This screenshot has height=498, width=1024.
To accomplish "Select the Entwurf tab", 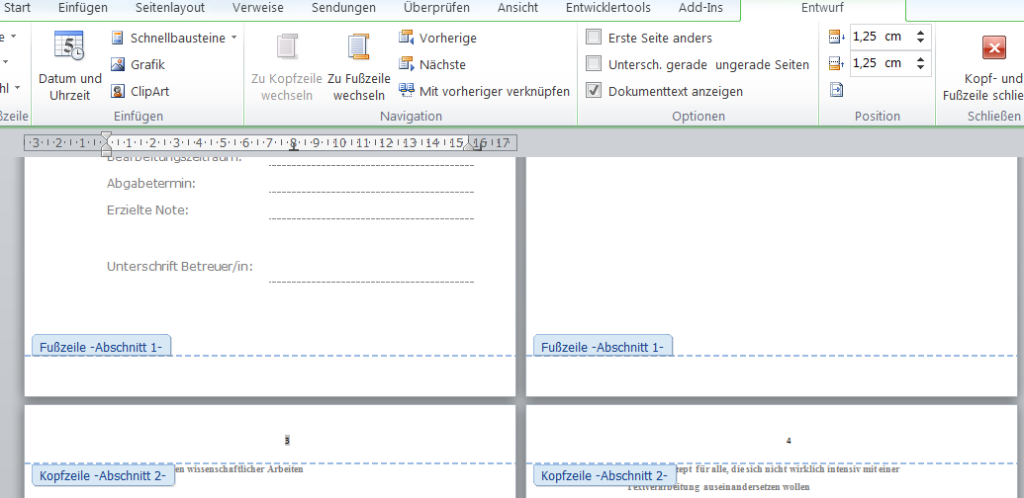I will point(822,8).
